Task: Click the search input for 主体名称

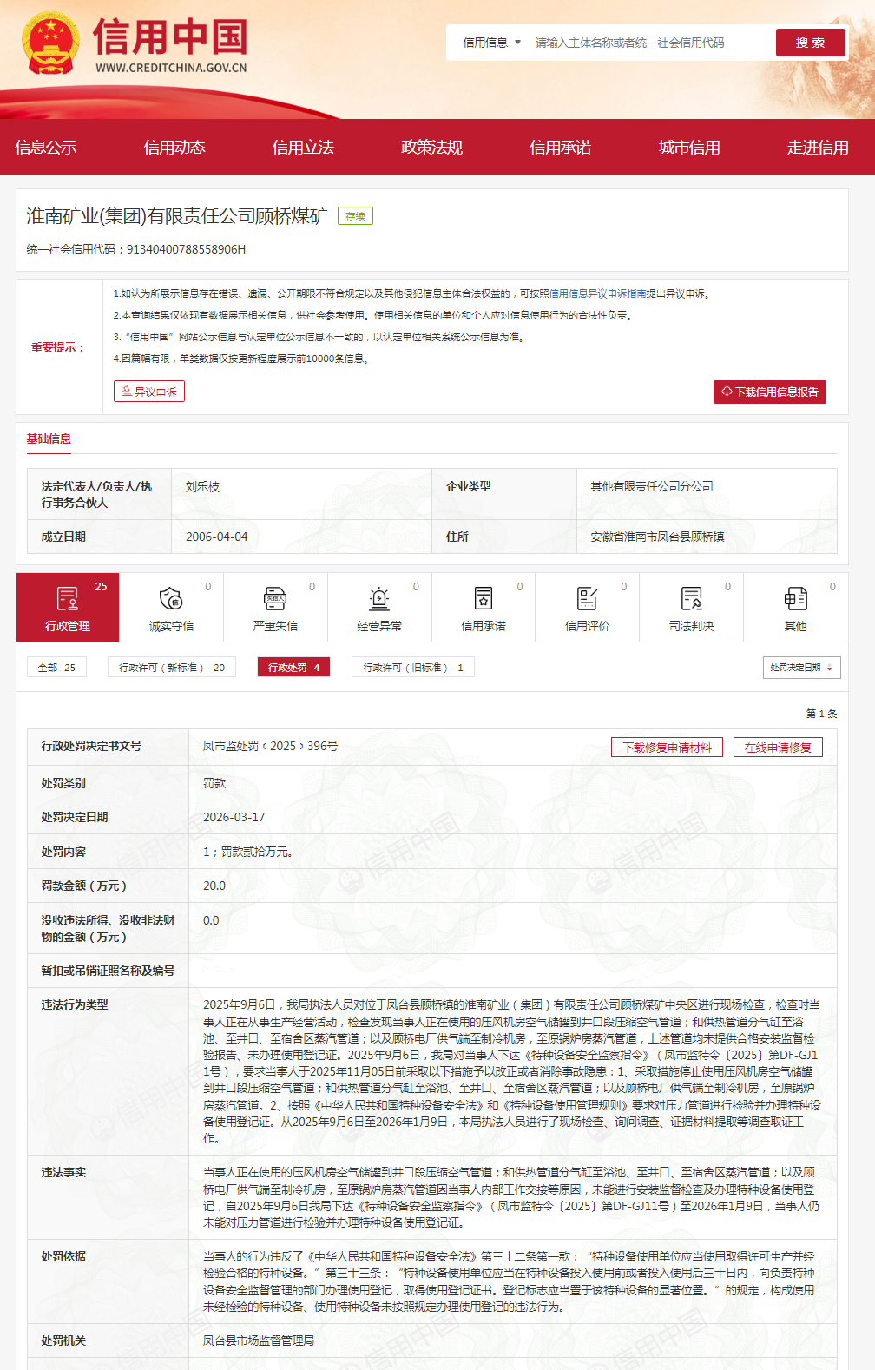Action: [x=647, y=43]
